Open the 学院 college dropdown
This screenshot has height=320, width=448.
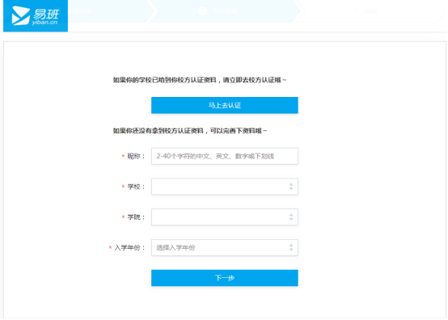pyautogui.click(x=225, y=217)
